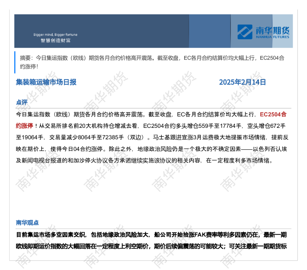
Task: Click the black bar at page bottom
Action: pos(153,265)
